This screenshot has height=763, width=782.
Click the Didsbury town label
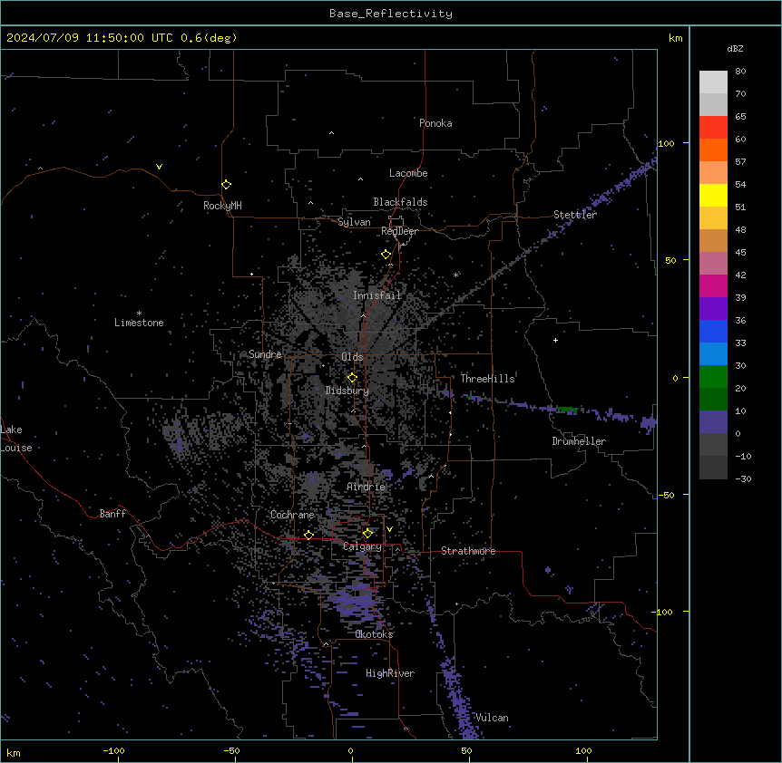point(347,391)
